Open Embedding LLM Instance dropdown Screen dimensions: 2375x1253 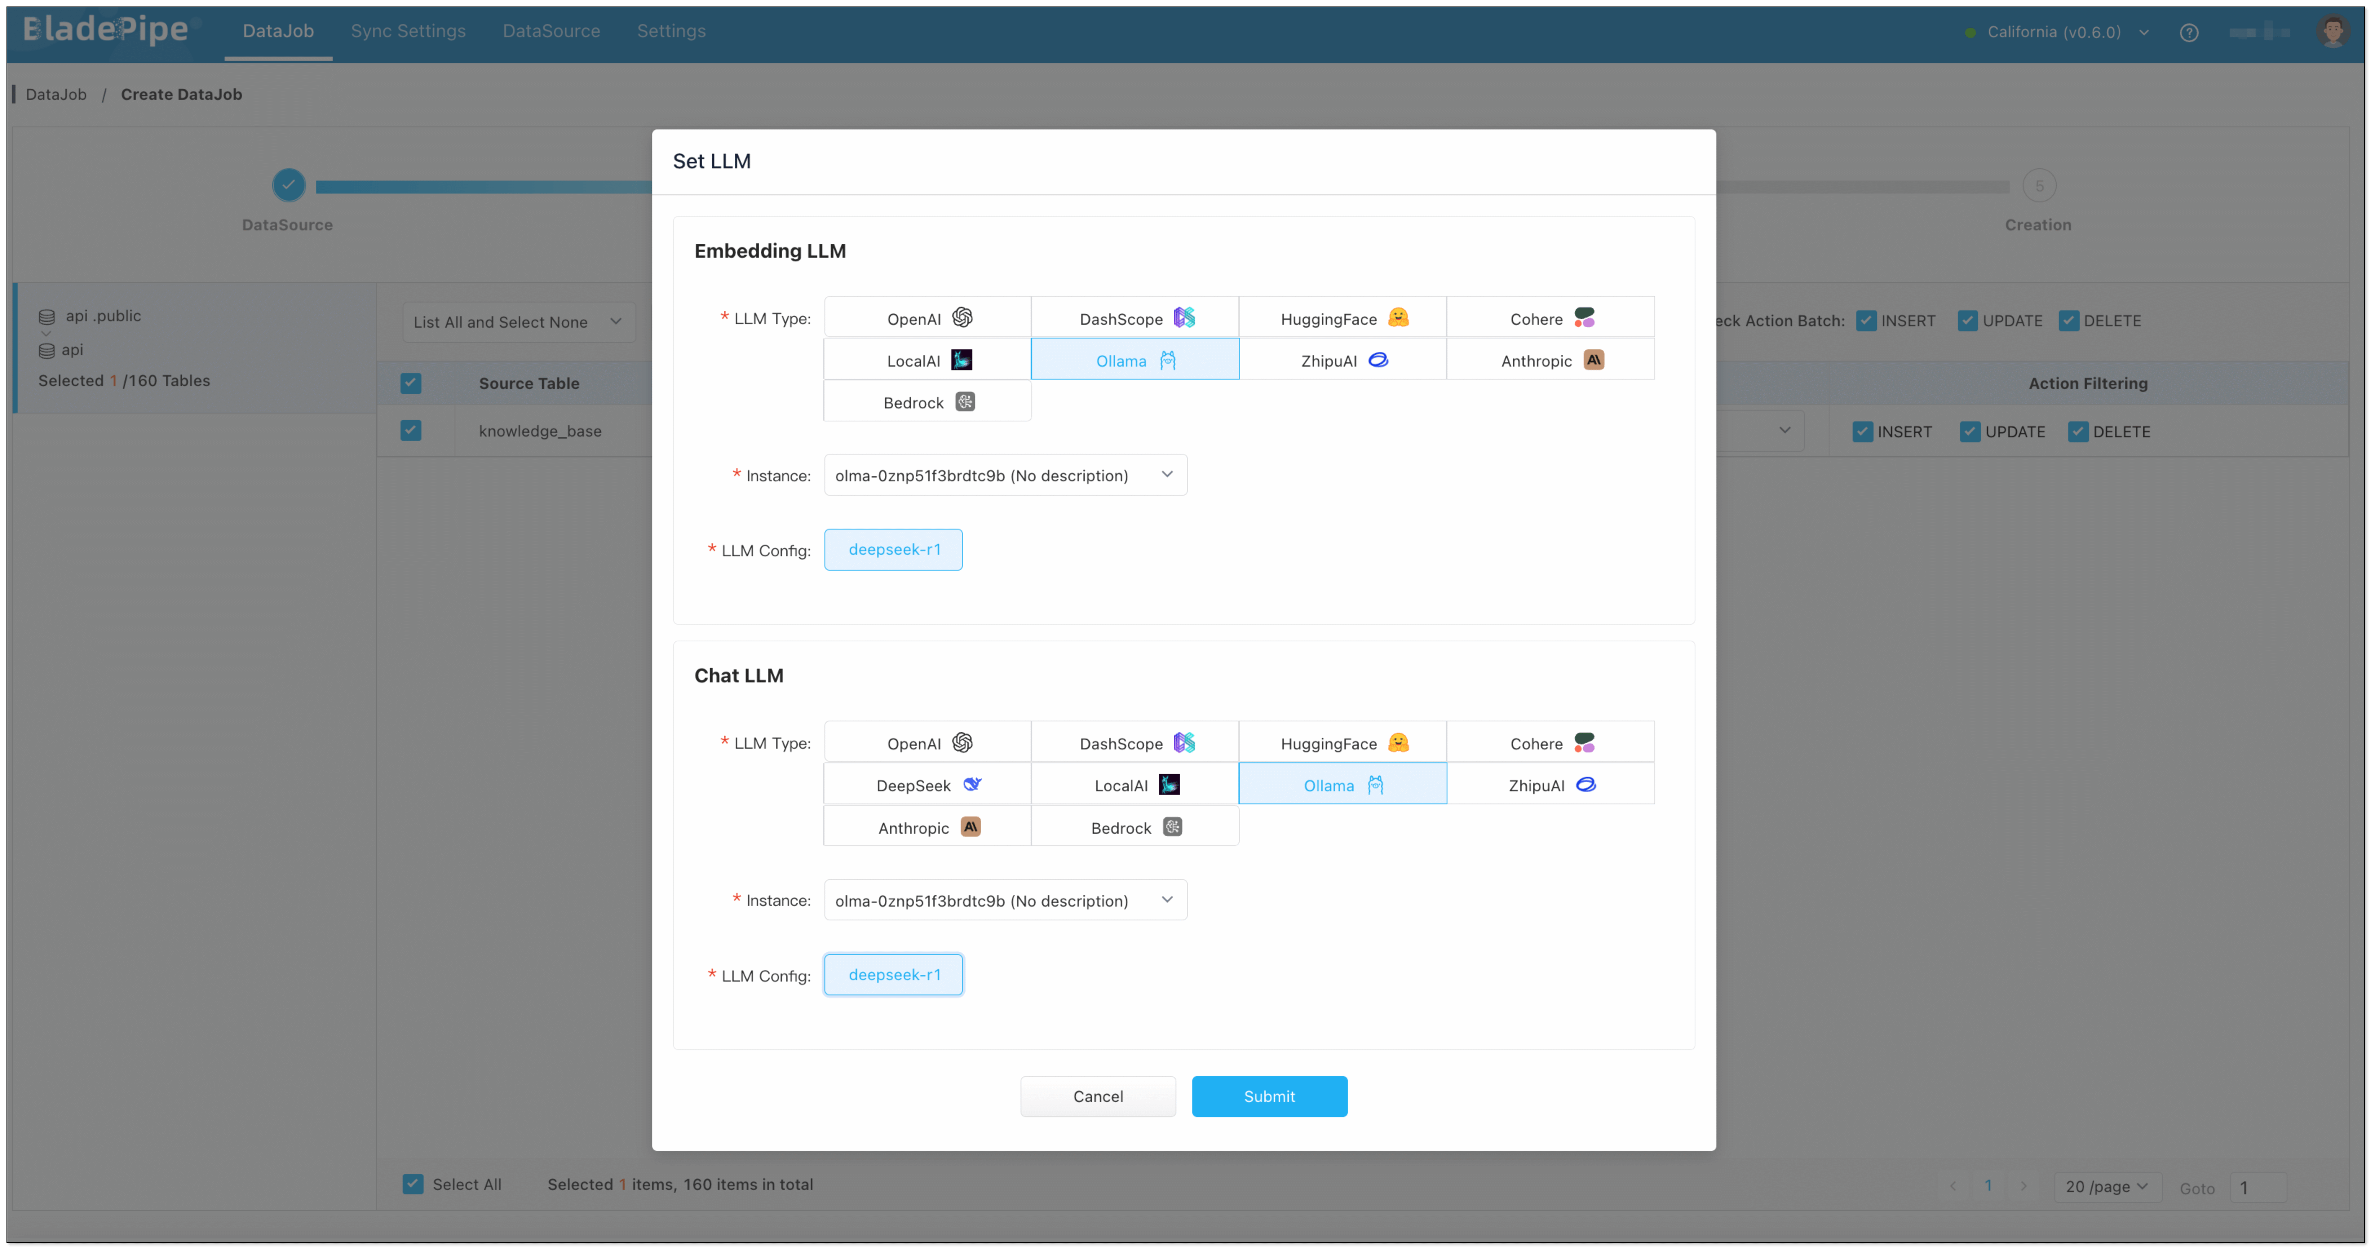tap(1005, 475)
